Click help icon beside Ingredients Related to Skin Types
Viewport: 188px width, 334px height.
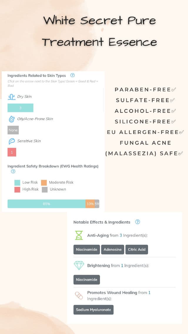click(73, 75)
